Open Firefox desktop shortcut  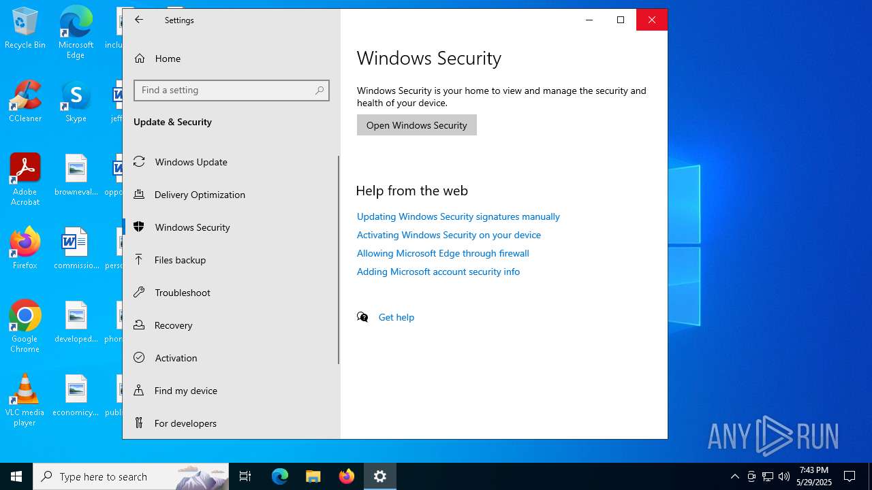[25, 248]
